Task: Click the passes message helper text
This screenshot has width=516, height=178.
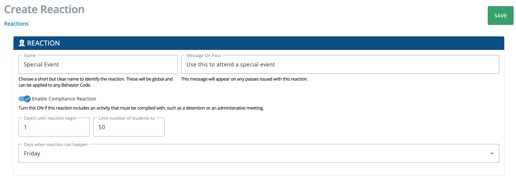Action: click(x=244, y=79)
